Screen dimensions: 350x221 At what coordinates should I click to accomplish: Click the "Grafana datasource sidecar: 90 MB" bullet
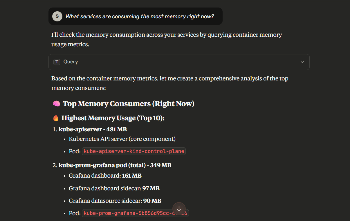coord(115,201)
